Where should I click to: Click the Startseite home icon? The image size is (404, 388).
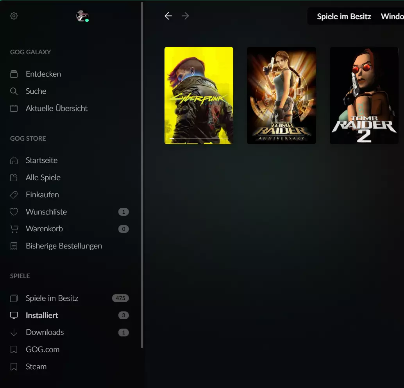(x=14, y=160)
